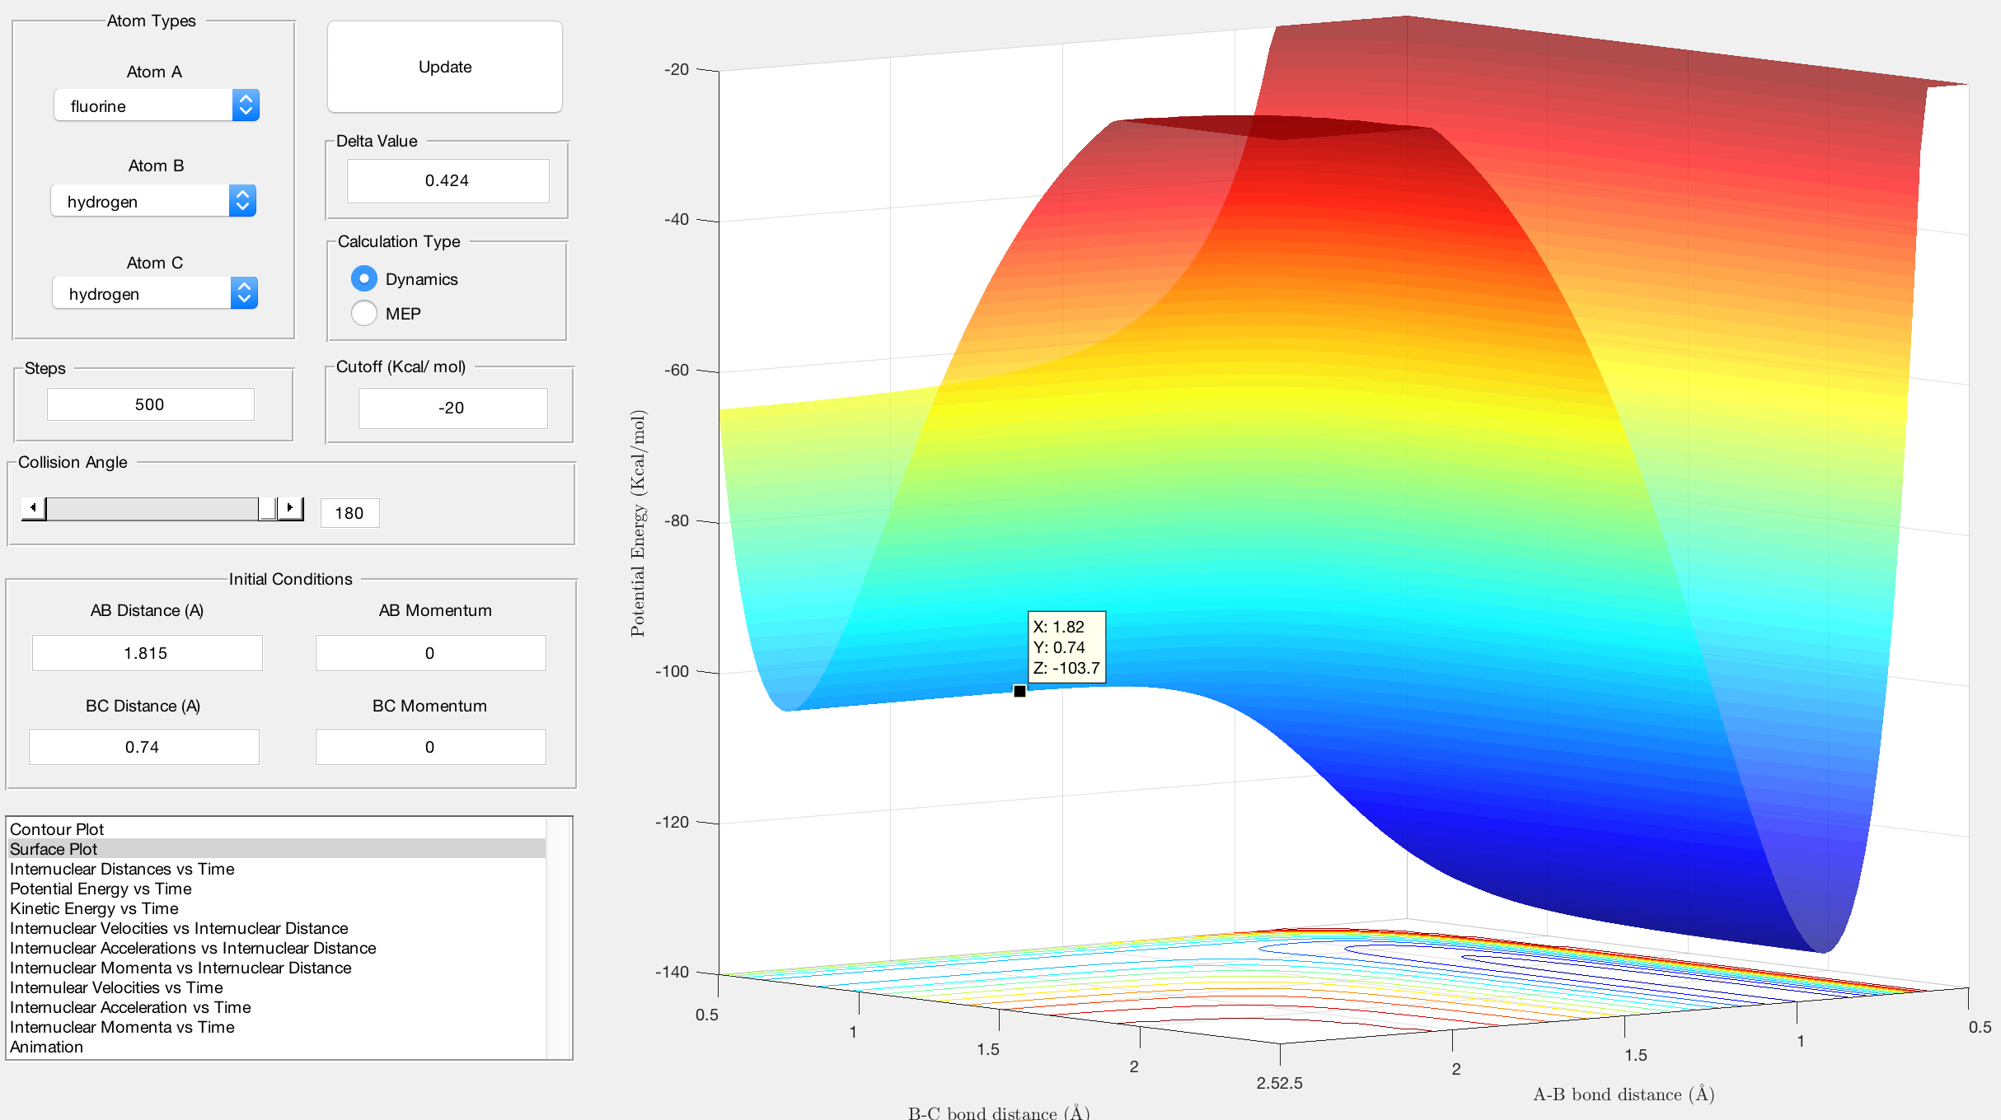Open the Atom B hydrogen dropdown
Screen dimensions: 2001x1120
point(153,201)
